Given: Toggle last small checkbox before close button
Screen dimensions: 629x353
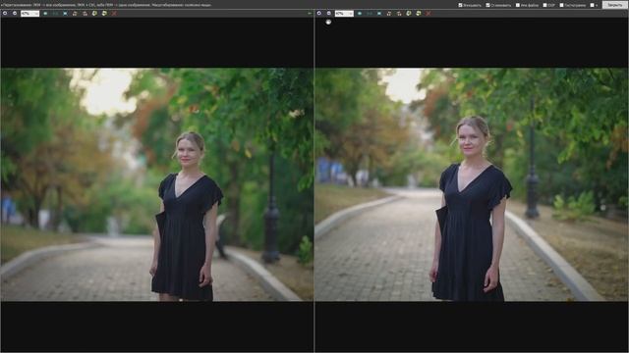Looking at the screenshot, I should (x=592, y=5).
